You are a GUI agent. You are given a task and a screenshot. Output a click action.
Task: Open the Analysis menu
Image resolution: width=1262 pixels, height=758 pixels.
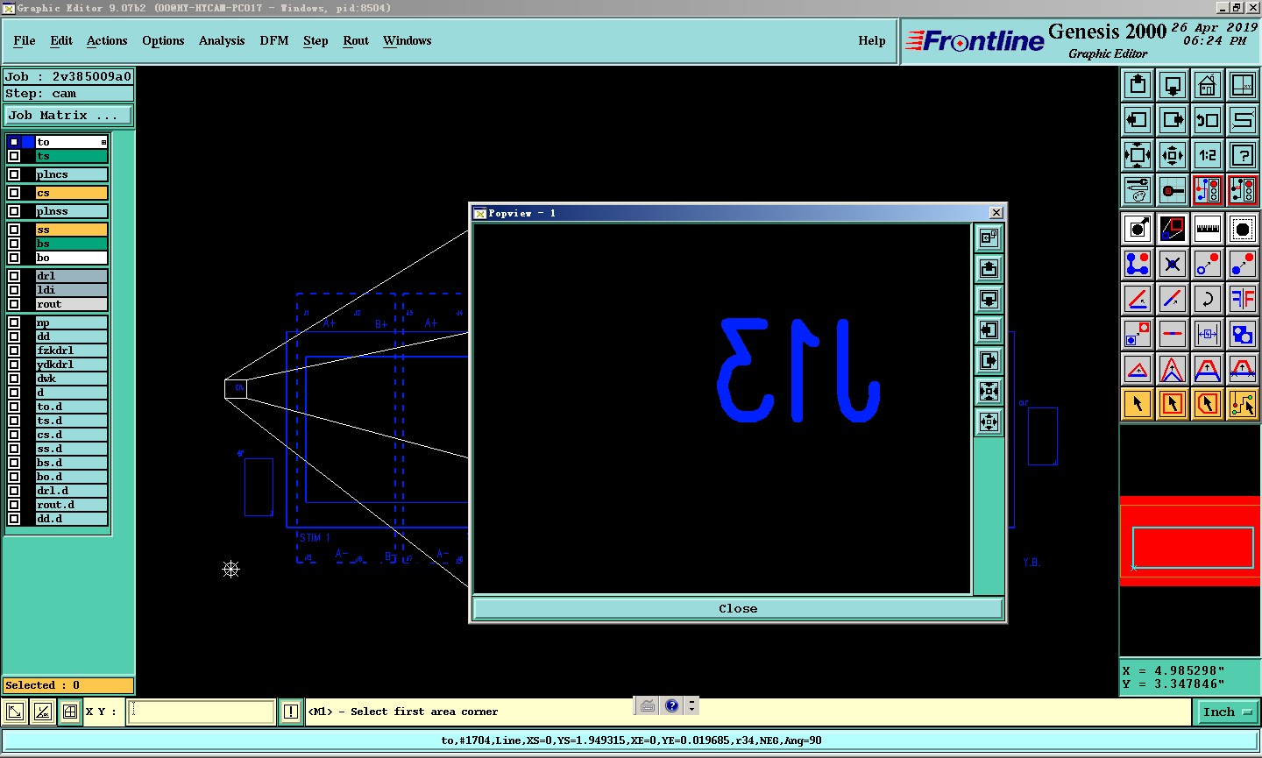click(x=222, y=40)
